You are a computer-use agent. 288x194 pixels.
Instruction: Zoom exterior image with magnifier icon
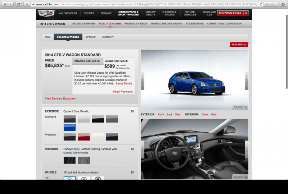coord(246,107)
